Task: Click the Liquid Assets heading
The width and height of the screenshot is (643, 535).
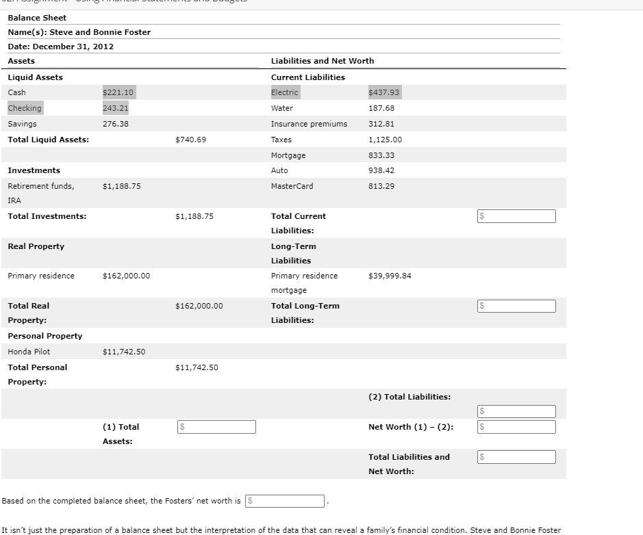Action: point(36,77)
